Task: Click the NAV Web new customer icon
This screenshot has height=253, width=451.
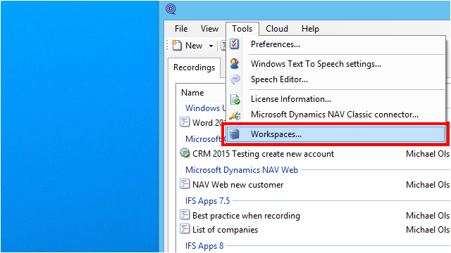Action: [x=185, y=184]
